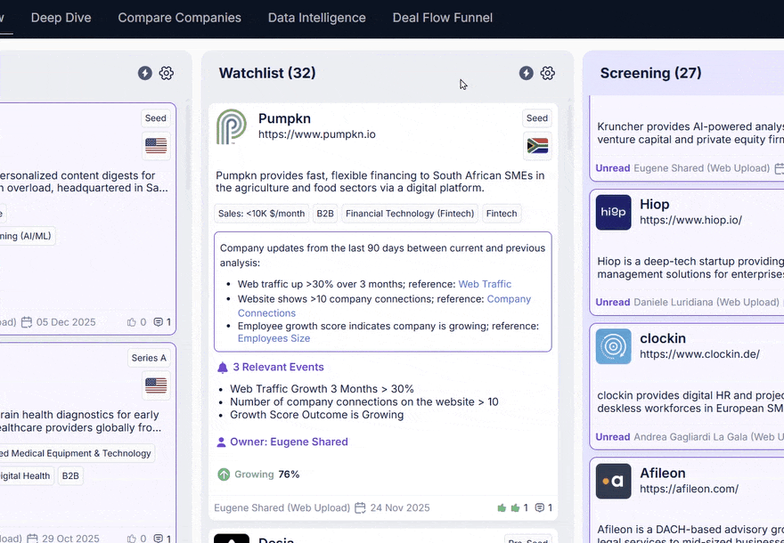Viewport: 784px width, 543px height.
Task: Open the Web Traffic reference link
Action: coord(485,284)
